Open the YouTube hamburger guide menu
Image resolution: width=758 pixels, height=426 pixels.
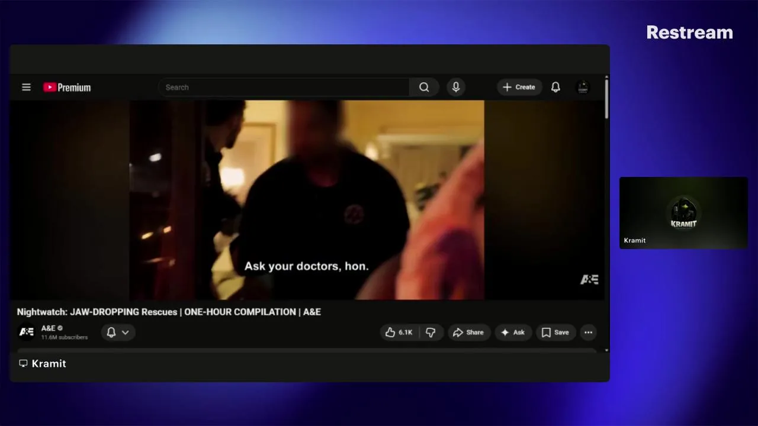26,87
